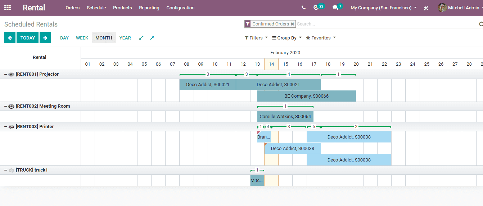Viewport: 483px width, 206px height.
Task: Click the Printer product icon
Action: [x=11, y=127]
